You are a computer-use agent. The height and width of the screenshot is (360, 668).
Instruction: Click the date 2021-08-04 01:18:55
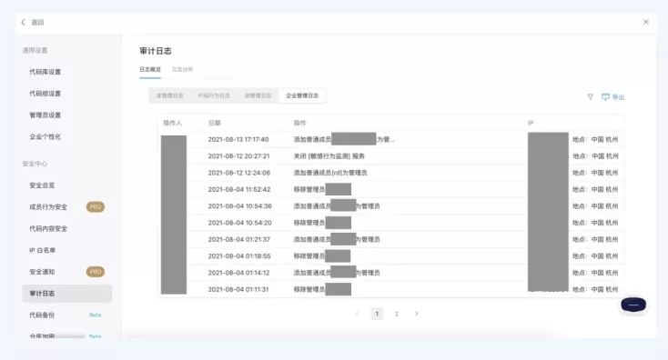click(239, 255)
